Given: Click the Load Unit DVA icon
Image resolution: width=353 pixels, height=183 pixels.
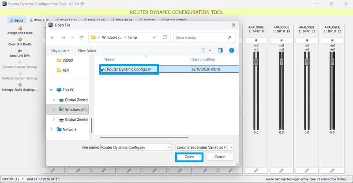Looking at the screenshot, I should [x=20, y=51].
